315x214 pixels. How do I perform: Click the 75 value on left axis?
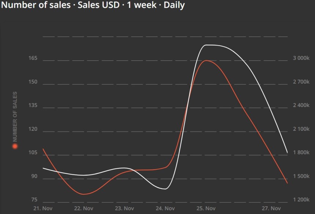tap(34, 200)
